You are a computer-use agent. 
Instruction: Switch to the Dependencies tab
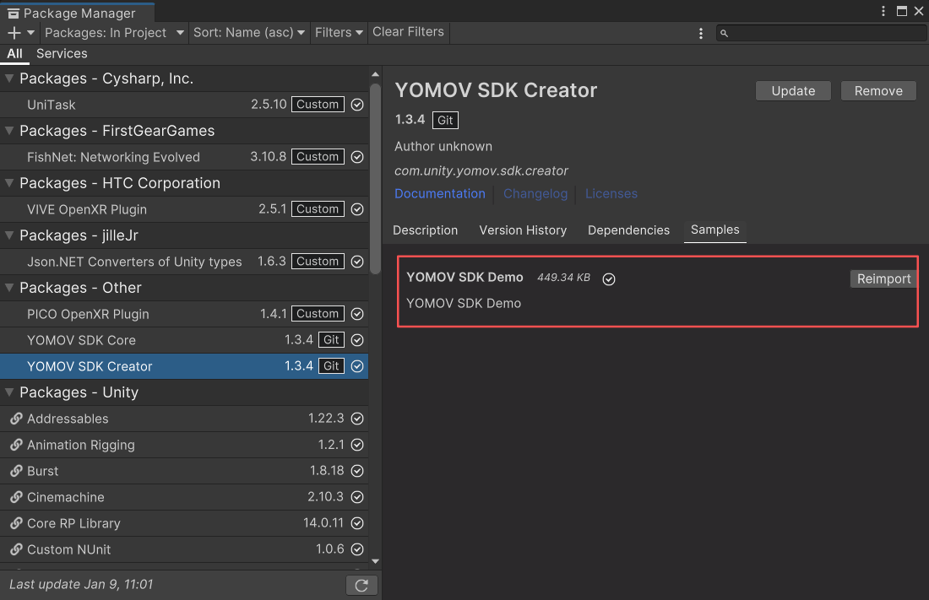coord(628,230)
